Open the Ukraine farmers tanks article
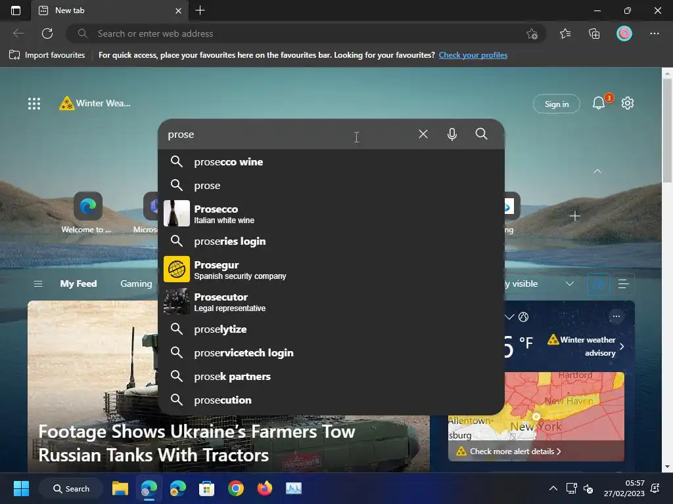This screenshot has height=504, width=673. point(197,443)
